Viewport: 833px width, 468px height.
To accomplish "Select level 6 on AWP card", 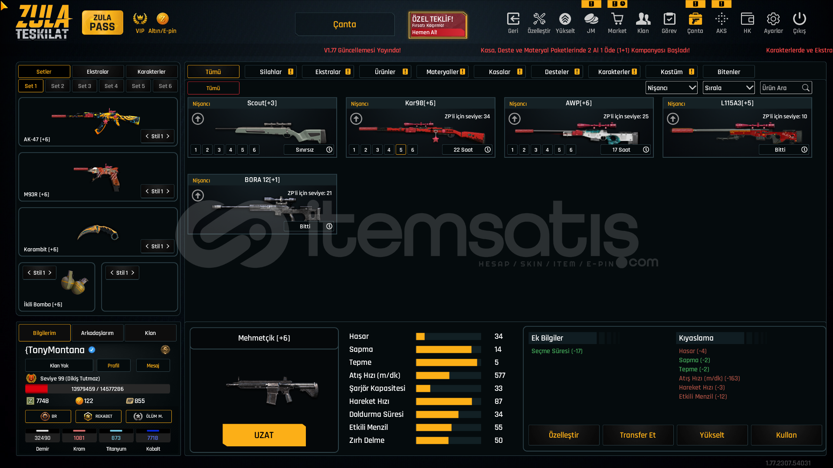I will 571,150.
